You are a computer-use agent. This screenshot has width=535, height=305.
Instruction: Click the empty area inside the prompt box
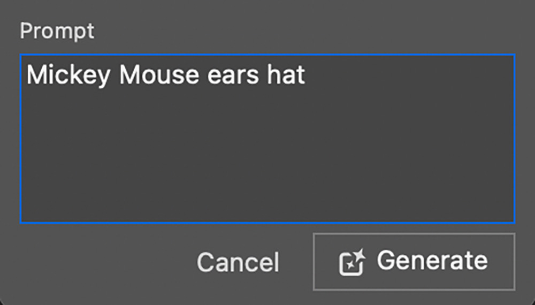tap(267, 154)
